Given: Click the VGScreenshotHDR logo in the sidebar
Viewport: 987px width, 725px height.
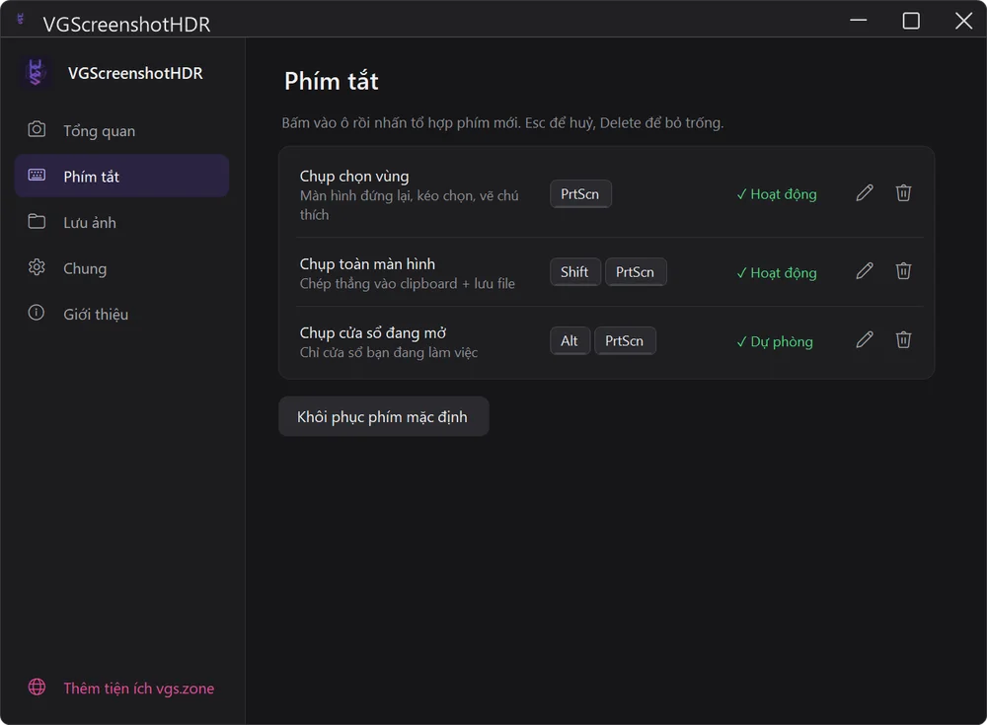Looking at the screenshot, I should [x=36, y=72].
